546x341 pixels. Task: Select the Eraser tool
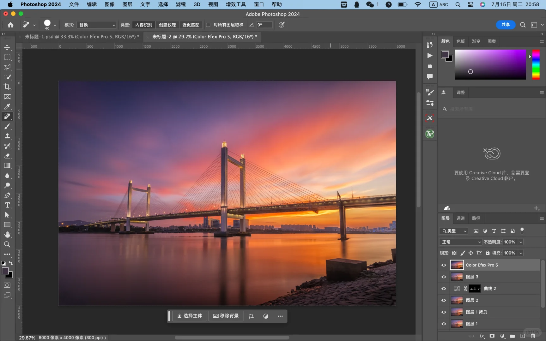coord(7,156)
